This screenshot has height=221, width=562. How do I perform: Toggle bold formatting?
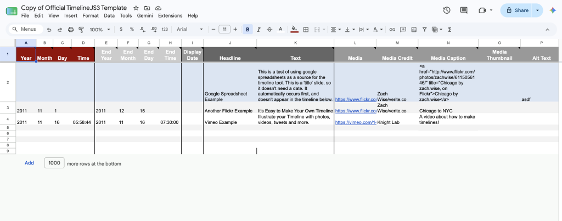(x=248, y=30)
